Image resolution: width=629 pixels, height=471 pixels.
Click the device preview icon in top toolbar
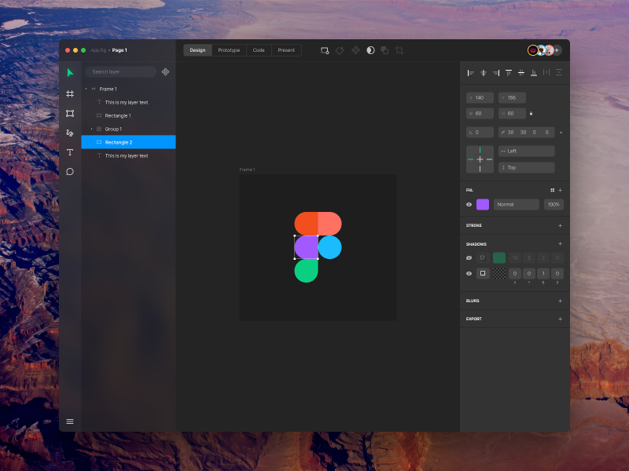pyautogui.click(x=325, y=50)
